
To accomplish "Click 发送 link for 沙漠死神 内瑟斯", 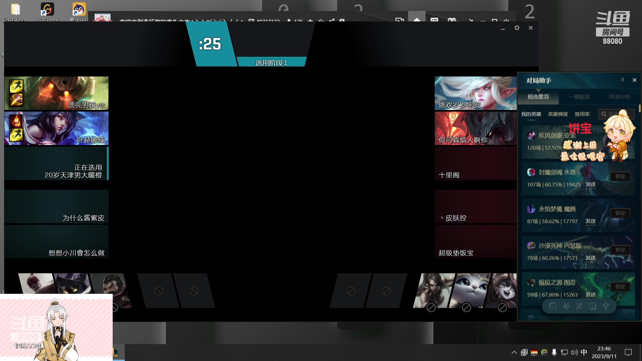I will 591,258.
